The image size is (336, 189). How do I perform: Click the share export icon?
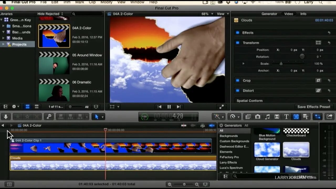tap(329, 117)
